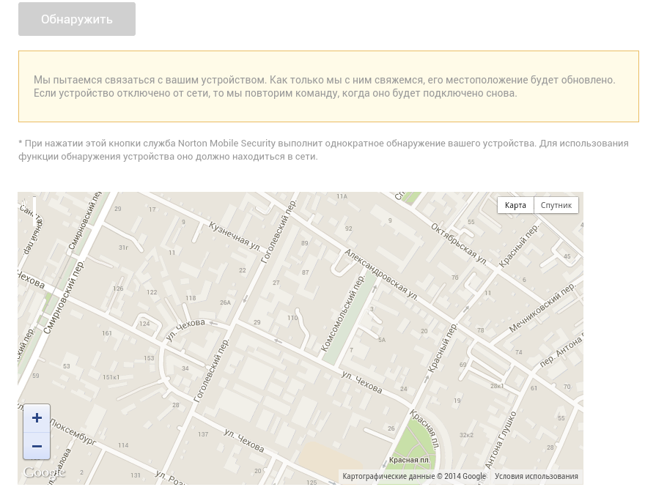Click the "Картографические данные © 2014 Google" text
The width and height of the screenshot is (667, 487).
point(414,476)
